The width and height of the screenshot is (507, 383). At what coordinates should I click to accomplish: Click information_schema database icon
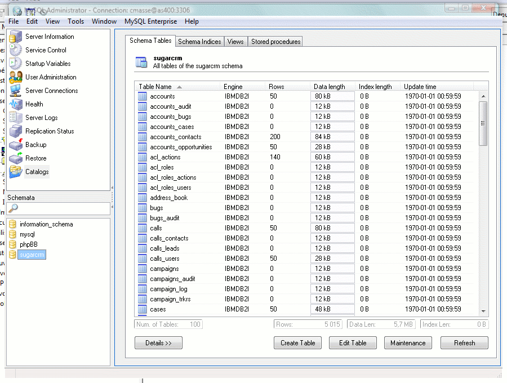(x=12, y=224)
